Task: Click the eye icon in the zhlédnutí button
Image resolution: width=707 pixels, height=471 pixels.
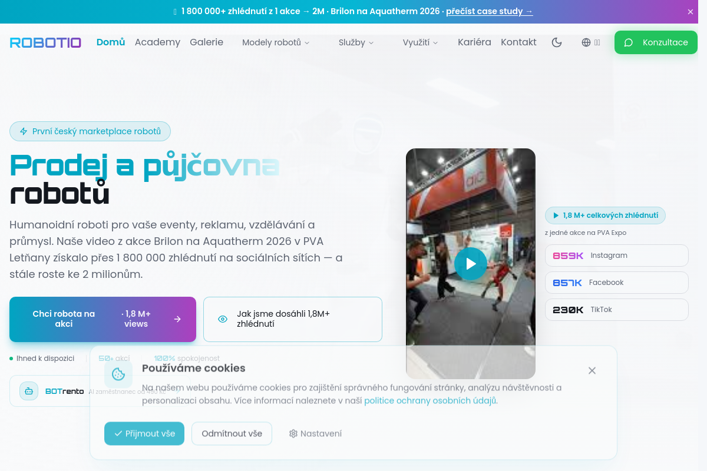Action: click(x=223, y=319)
